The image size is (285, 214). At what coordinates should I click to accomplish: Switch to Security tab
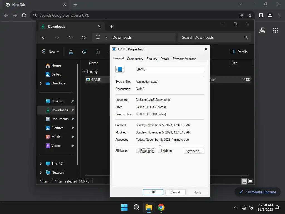(152, 59)
